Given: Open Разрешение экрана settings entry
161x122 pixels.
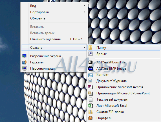Looking at the screenshot, I should point(54,56).
